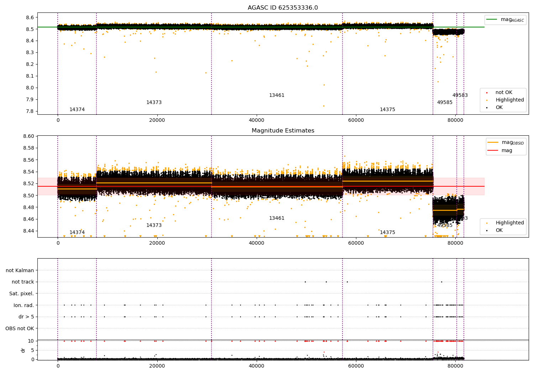534x374 pixels.
Task: Click the 'OBS not OK' axis label
Action: tap(20, 328)
